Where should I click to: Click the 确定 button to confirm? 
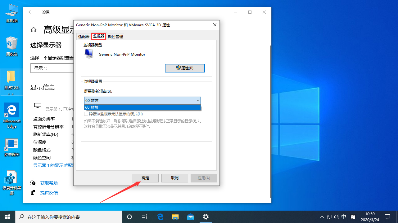coord(145,178)
